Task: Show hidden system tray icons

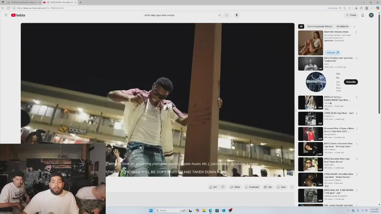Action: 349,210
